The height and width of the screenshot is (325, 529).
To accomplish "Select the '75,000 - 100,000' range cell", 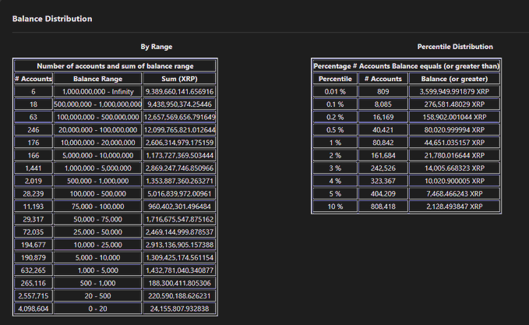I will coord(97,207).
